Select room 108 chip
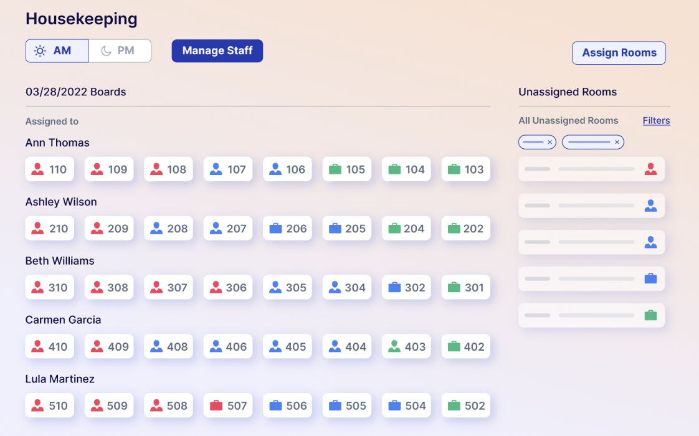 point(168,169)
